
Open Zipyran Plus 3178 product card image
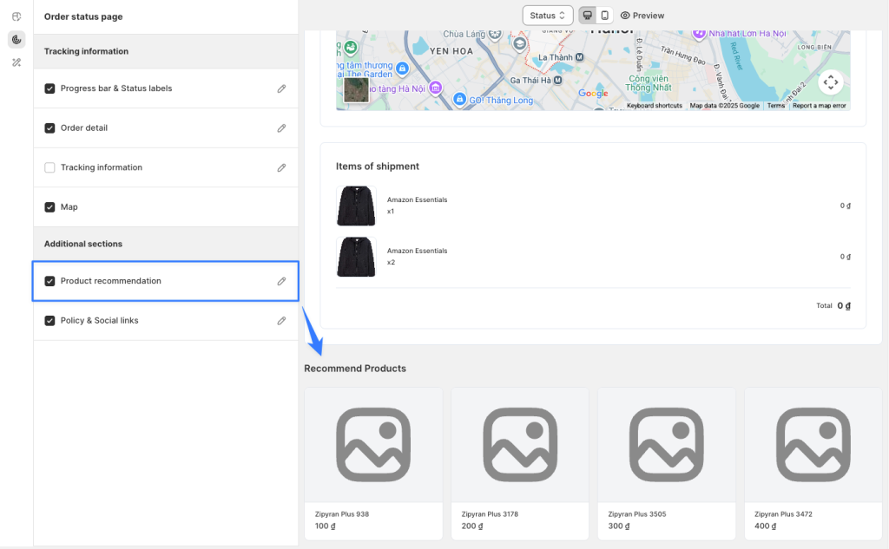pyautogui.click(x=520, y=445)
